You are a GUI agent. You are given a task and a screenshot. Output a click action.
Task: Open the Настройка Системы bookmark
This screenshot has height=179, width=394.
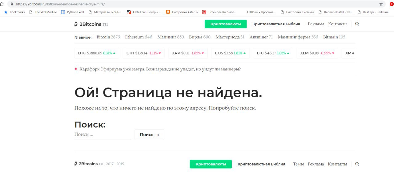(297, 12)
